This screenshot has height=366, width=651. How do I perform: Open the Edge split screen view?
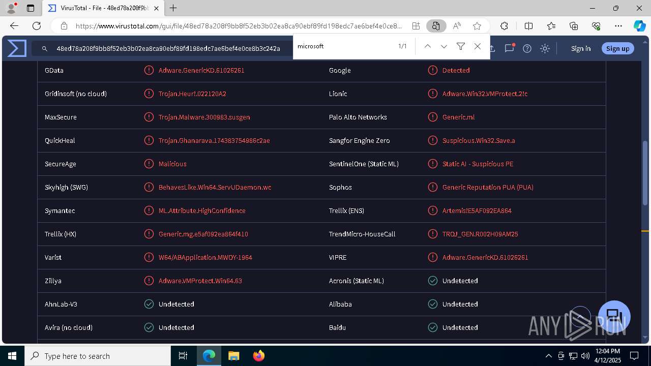pyautogui.click(x=528, y=26)
